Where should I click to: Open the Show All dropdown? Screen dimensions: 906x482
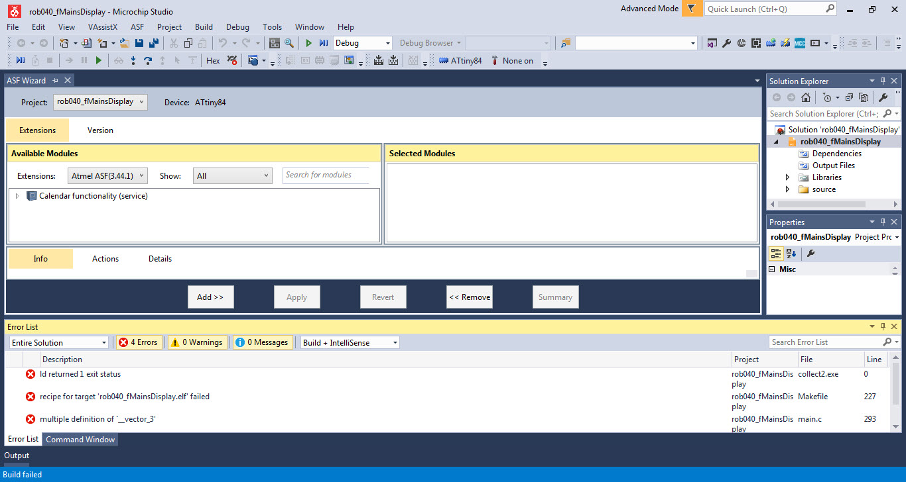click(x=233, y=176)
